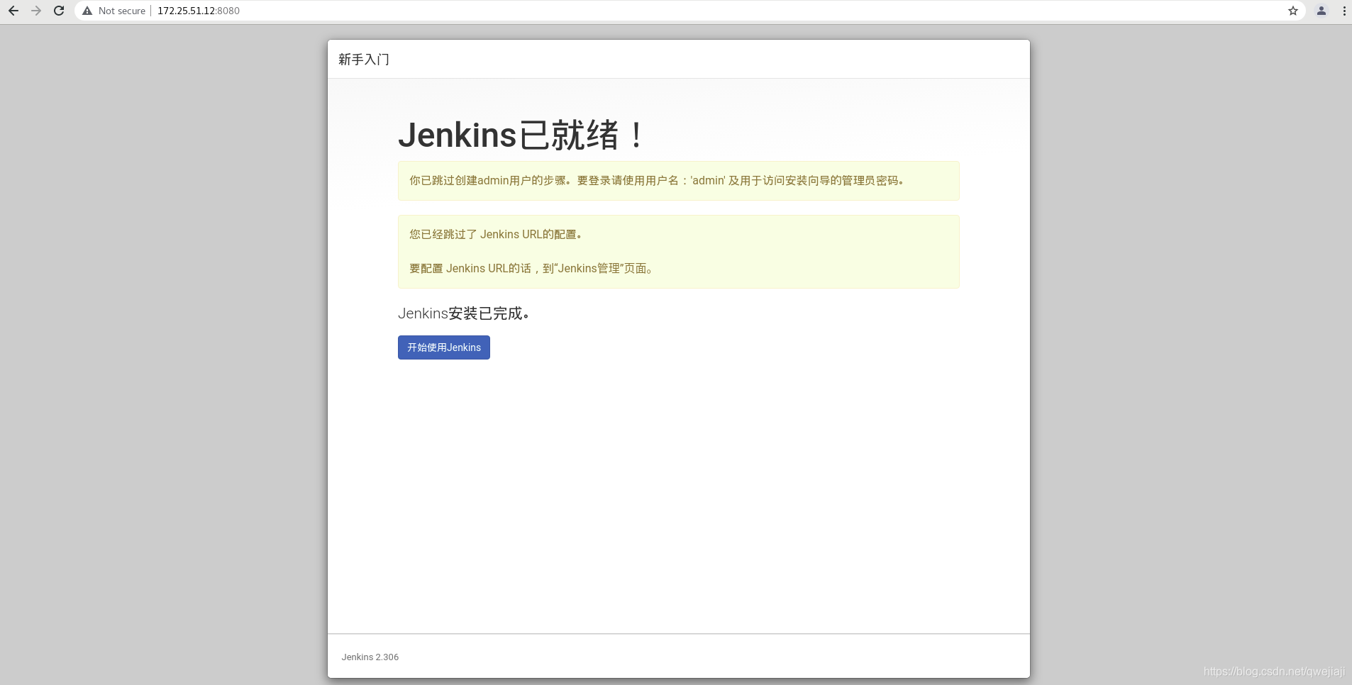Screen dimensions: 1352x685
Task: Click Jenkins安装已完成 text
Action: (463, 313)
